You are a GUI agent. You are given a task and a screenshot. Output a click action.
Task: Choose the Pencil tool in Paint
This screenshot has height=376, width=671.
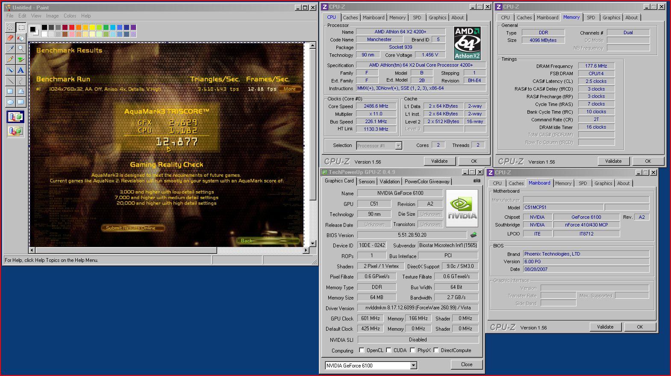[10, 60]
